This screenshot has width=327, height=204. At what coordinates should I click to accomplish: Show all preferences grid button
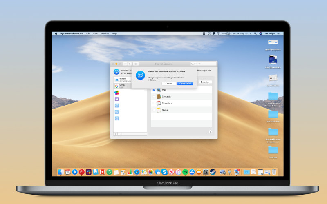[136, 64]
